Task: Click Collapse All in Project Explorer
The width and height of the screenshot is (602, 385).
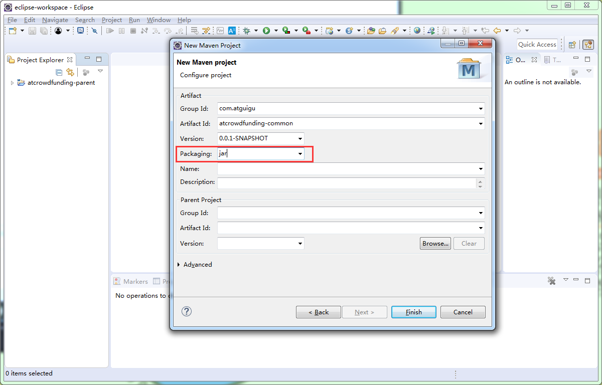Action: coord(59,72)
